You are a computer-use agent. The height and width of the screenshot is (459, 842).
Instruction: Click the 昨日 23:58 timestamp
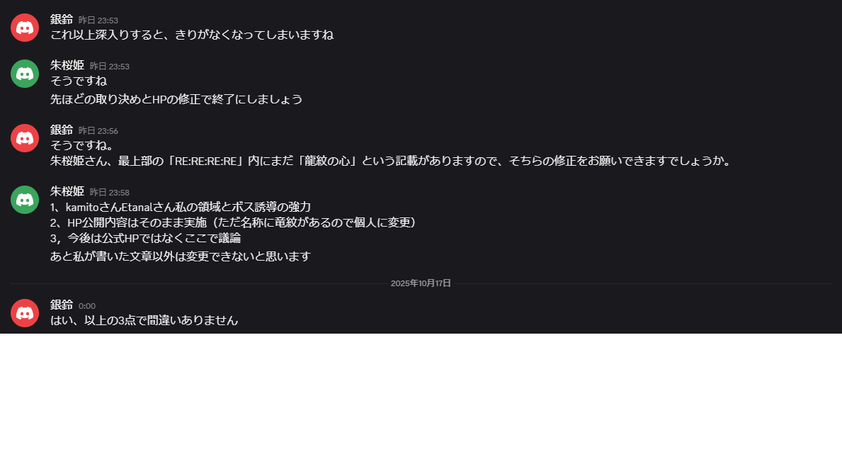pyautogui.click(x=110, y=192)
